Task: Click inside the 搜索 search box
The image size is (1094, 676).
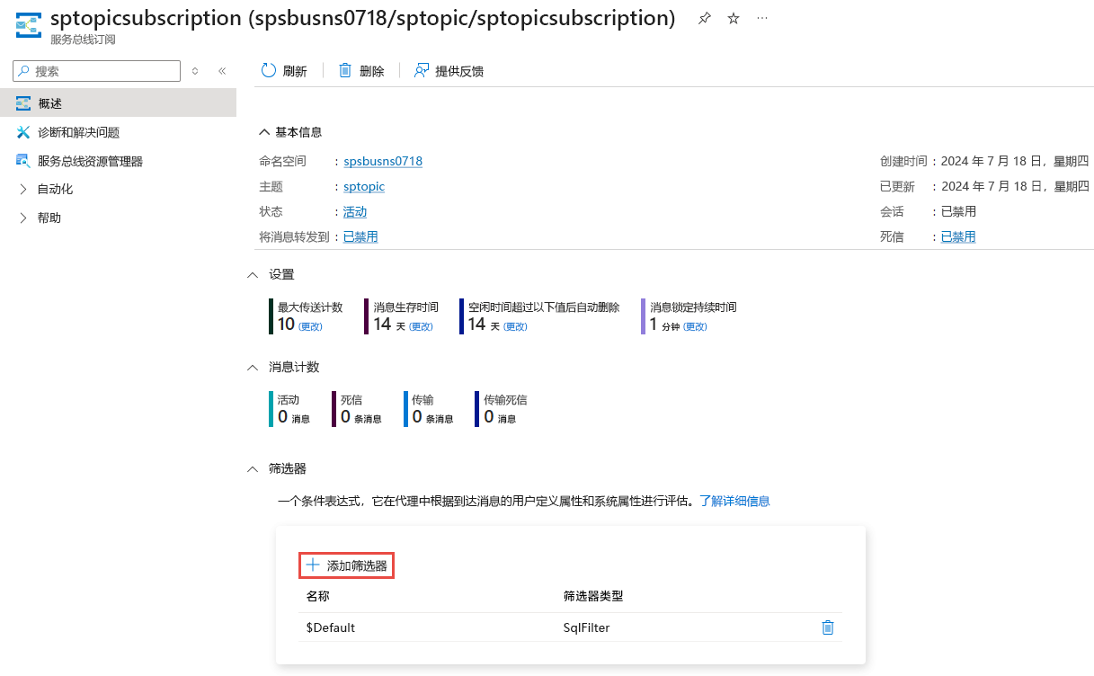Action: click(97, 71)
